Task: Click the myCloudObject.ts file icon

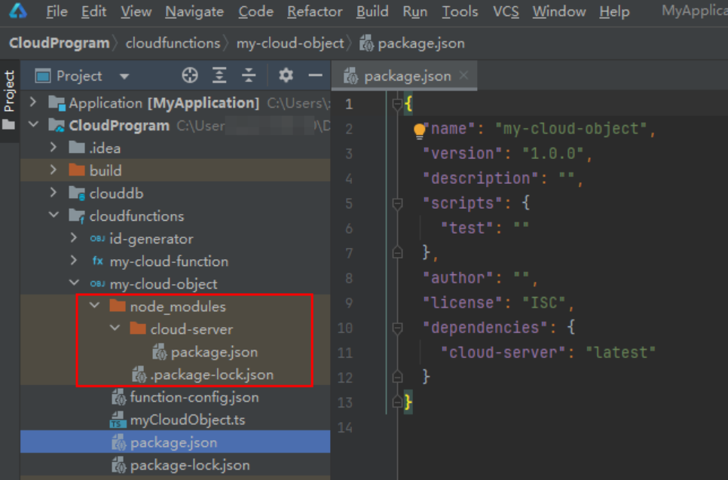Action: (118, 420)
